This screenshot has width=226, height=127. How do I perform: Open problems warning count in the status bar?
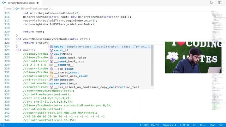point(2,125)
